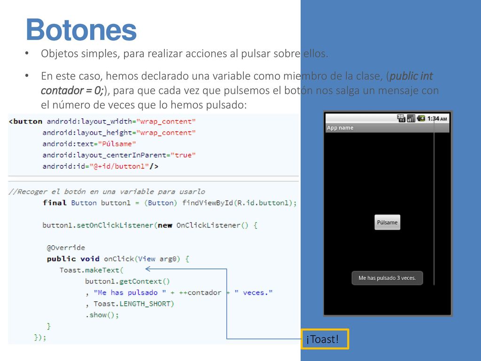
Task: Click the 'Objetos simples' bullet text
Action: point(185,54)
